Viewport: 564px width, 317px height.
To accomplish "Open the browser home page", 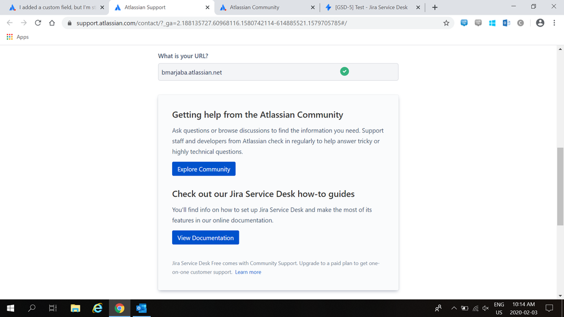I will 52,23.
